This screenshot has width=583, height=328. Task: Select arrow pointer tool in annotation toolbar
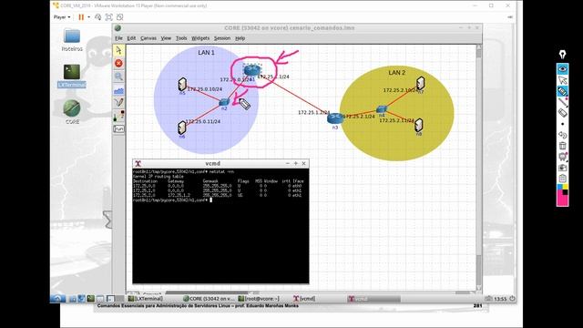click(x=563, y=80)
